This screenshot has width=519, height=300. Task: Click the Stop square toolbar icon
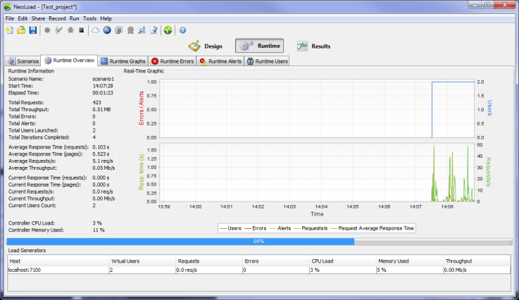coord(81,30)
